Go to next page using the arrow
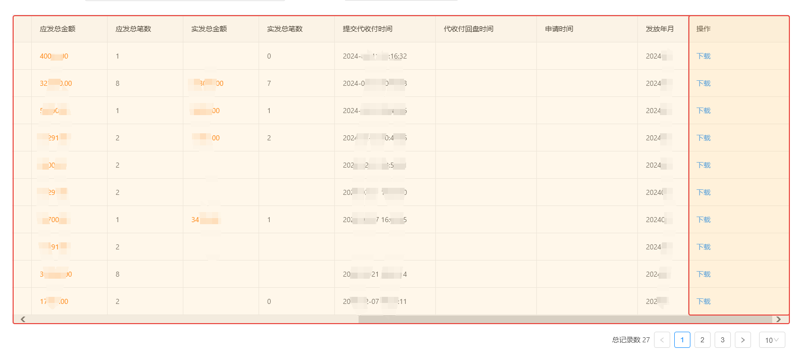This screenshot has width=801, height=363. click(742, 340)
